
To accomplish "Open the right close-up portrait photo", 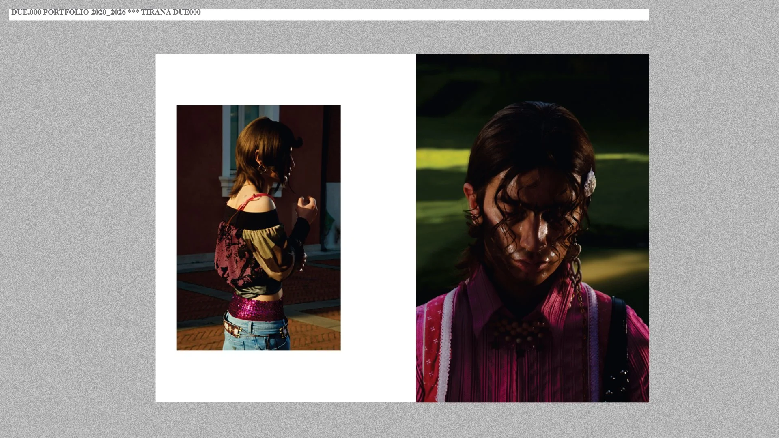I will (532, 227).
